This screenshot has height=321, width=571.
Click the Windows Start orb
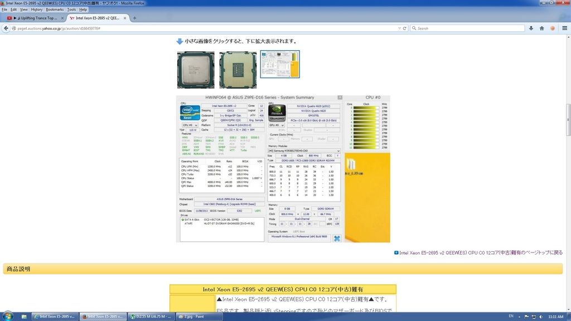[7, 316]
